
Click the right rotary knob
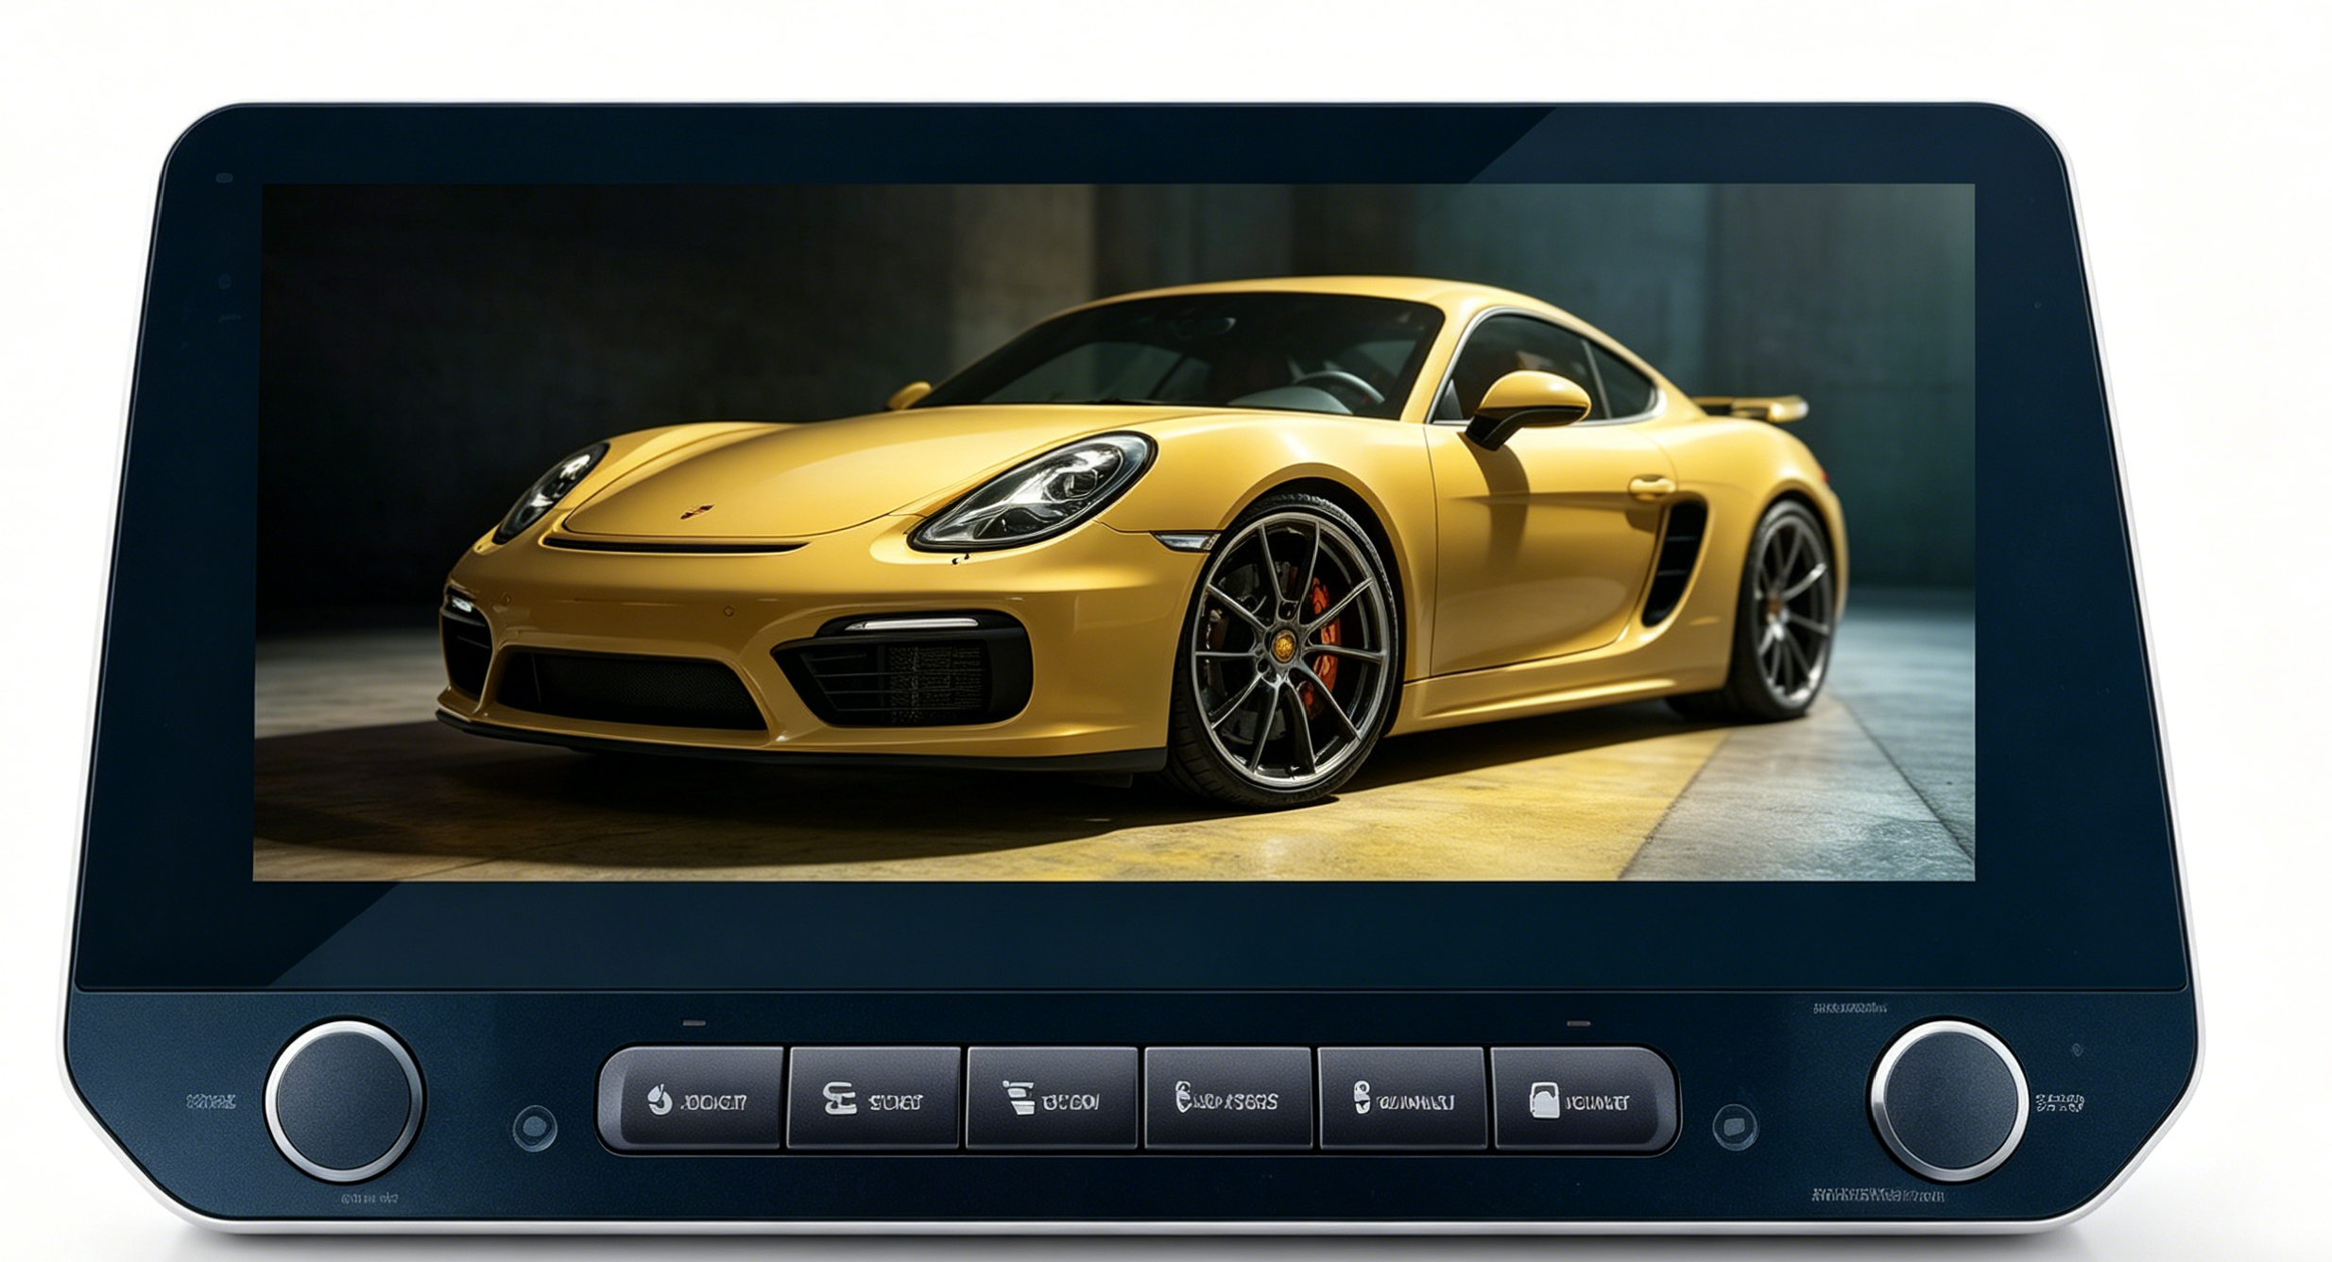coord(1948,1100)
